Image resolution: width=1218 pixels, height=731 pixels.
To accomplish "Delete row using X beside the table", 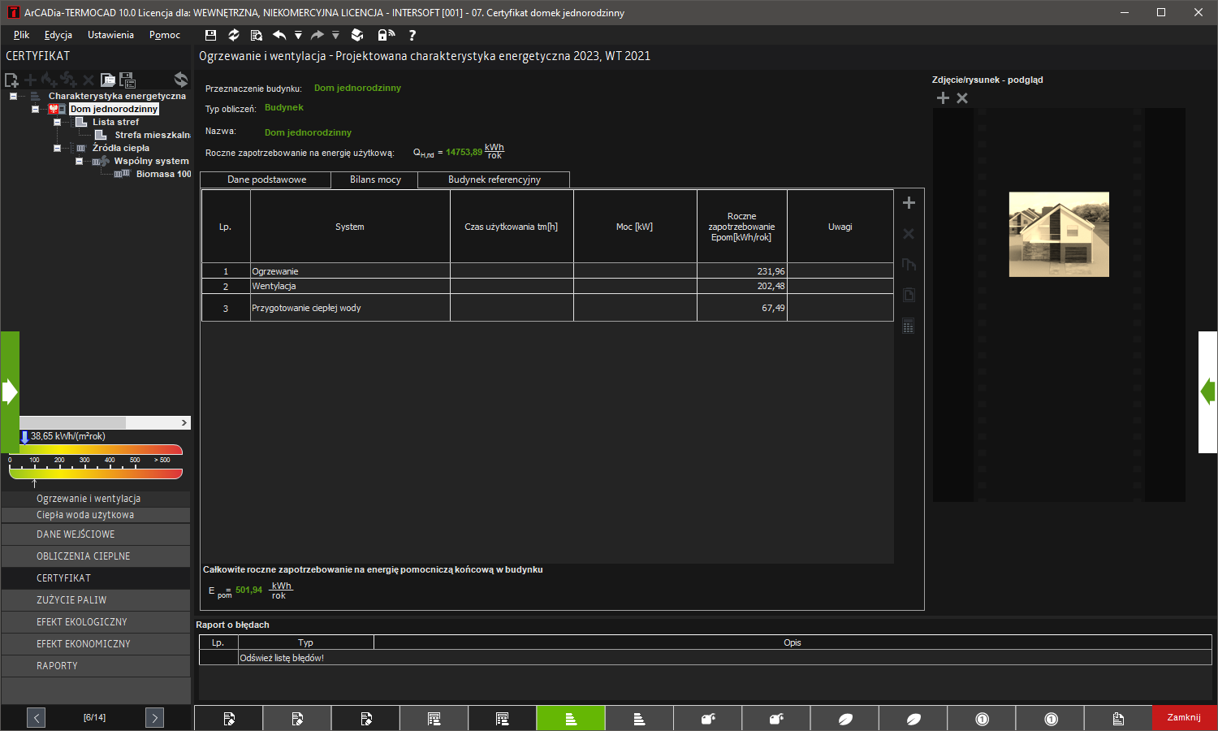I will coord(909,234).
